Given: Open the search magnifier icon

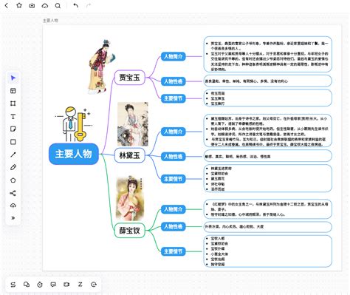Looking at the screenshot, I should click(58, 5).
